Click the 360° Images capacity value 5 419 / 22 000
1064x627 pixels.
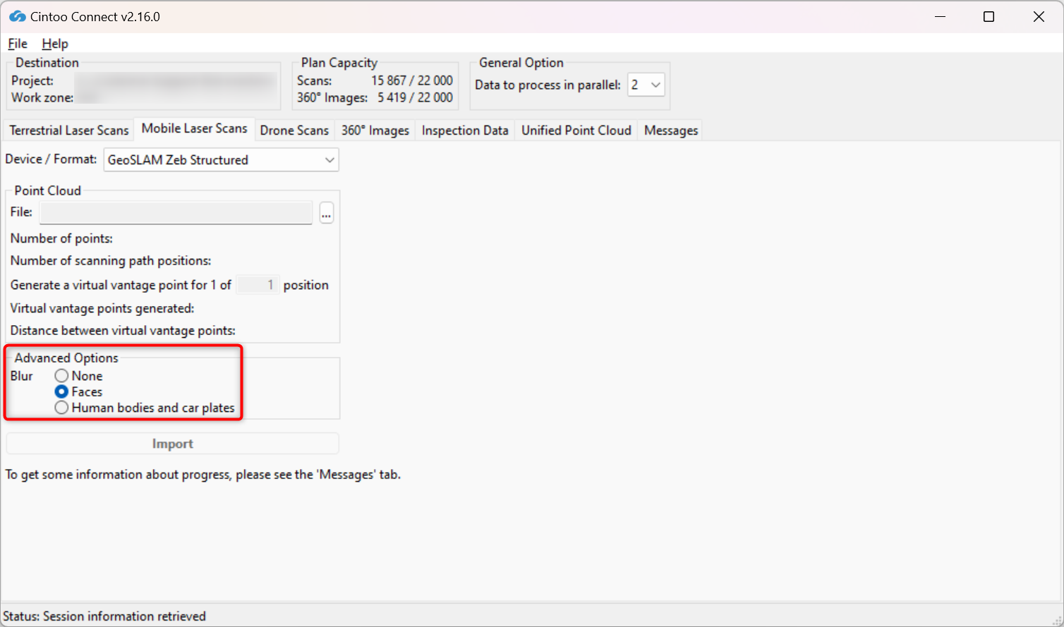415,97
